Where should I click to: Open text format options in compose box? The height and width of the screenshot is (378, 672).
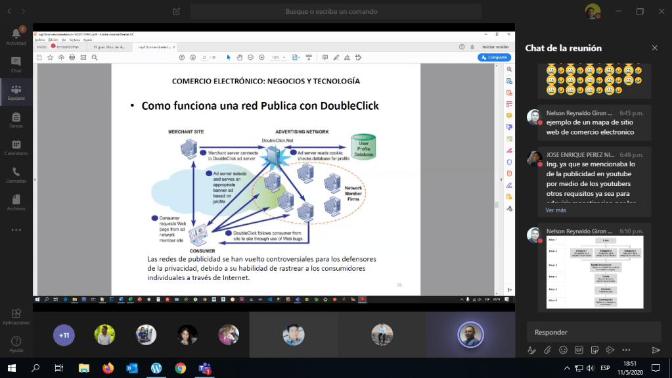pyautogui.click(x=531, y=350)
